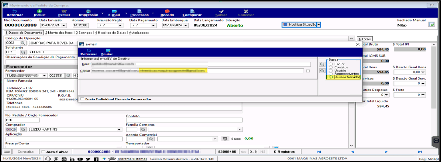
Task: Select the Usuário search radio option
Action: tap(331, 71)
